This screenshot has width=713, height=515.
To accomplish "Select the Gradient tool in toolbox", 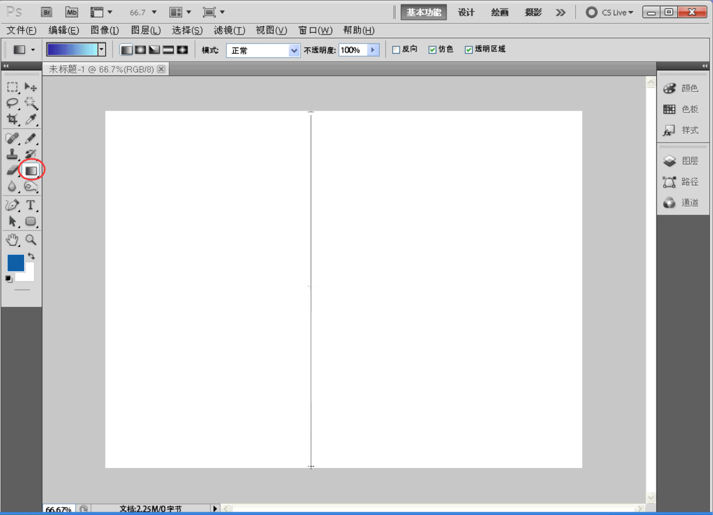I will (x=31, y=170).
